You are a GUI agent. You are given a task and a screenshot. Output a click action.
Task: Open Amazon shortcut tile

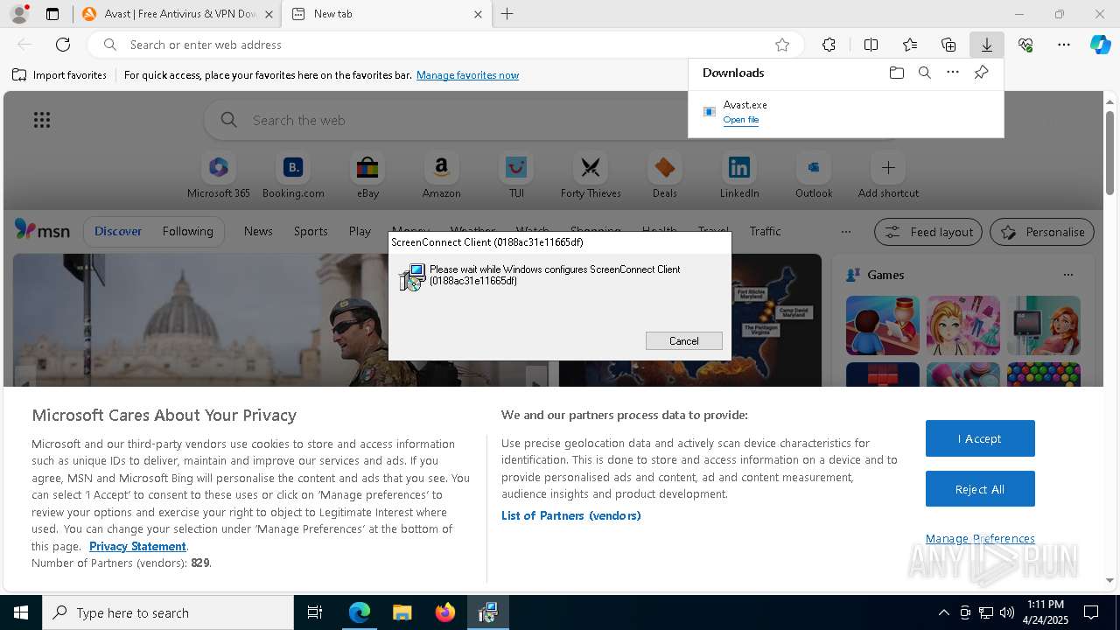(441, 176)
